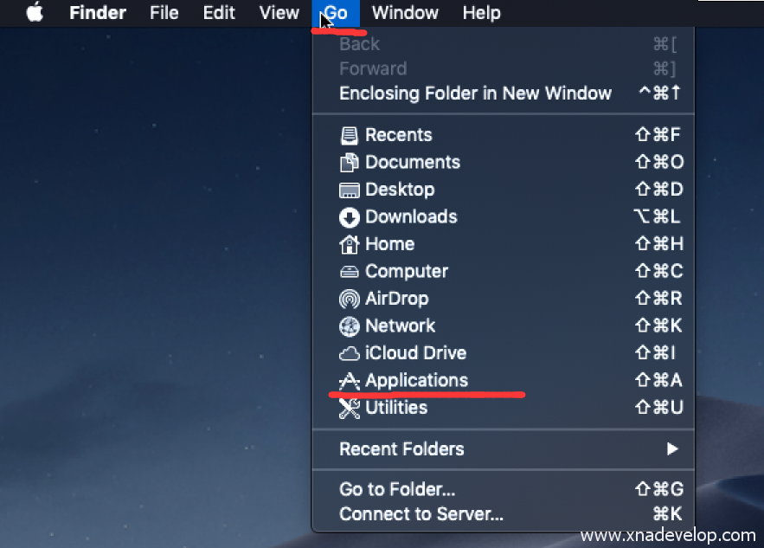Click the Downloads arrow icon
This screenshot has width=764, height=548.
coord(349,217)
